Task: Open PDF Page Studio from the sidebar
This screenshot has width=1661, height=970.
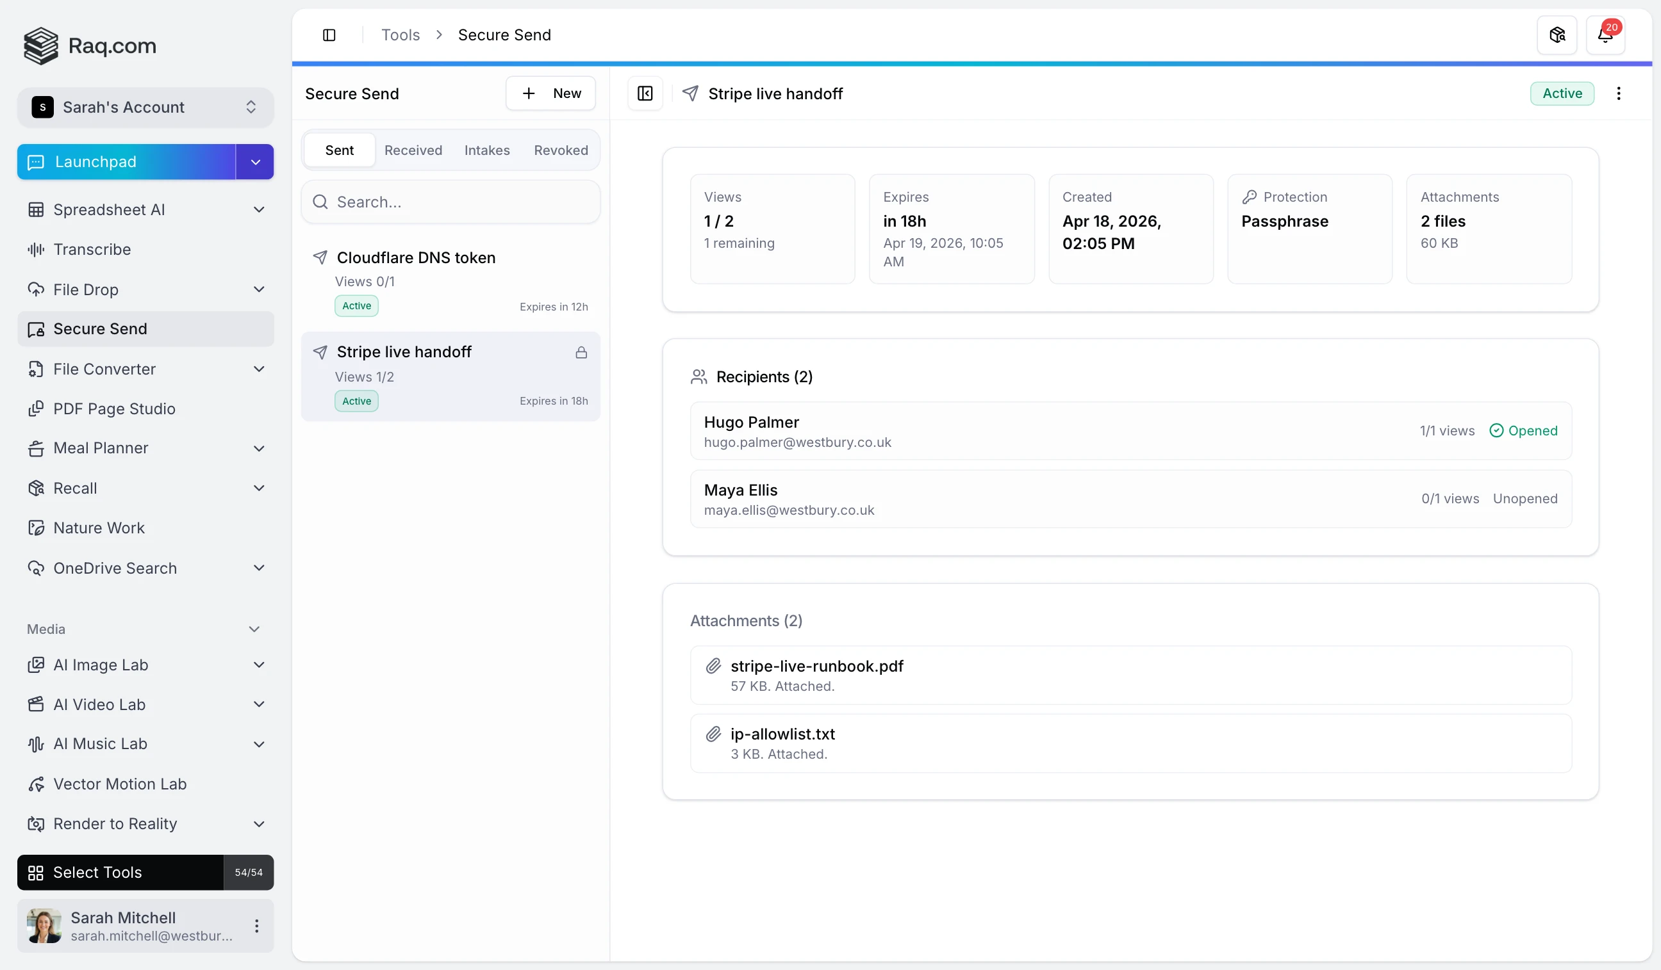Action: pos(114,408)
